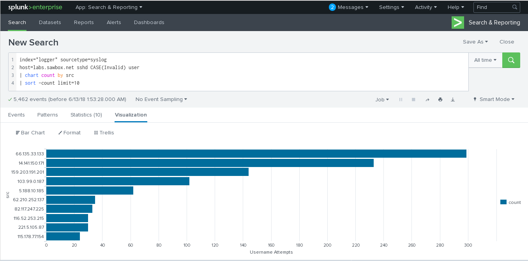Pause the running search job

[x=401, y=100]
